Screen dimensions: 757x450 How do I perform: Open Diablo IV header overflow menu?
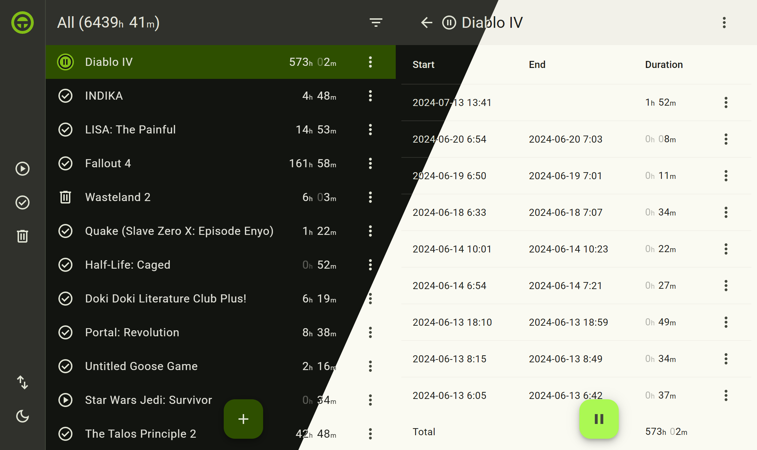[x=724, y=23]
